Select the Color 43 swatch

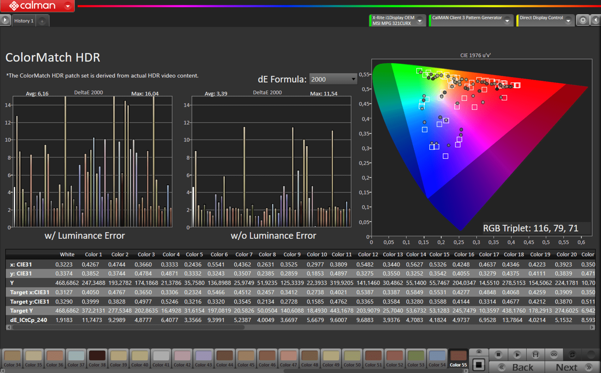(x=203, y=359)
